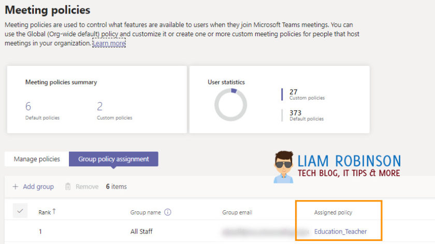Image resolution: width=435 pixels, height=244 pixels.
Task: Click the Add group button
Action: click(33, 186)
